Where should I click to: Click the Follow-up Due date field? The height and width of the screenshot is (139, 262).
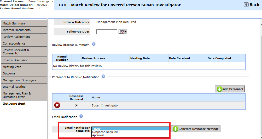pyautogui.click(x=107, y=32)
